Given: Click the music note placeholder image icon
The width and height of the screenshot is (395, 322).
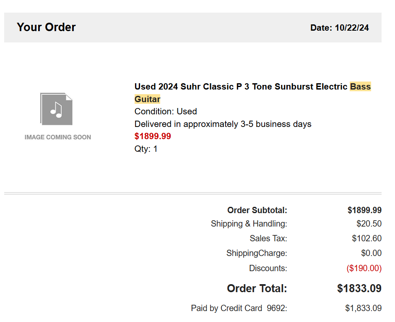Looking at the screenshot, I should (57, 109).
